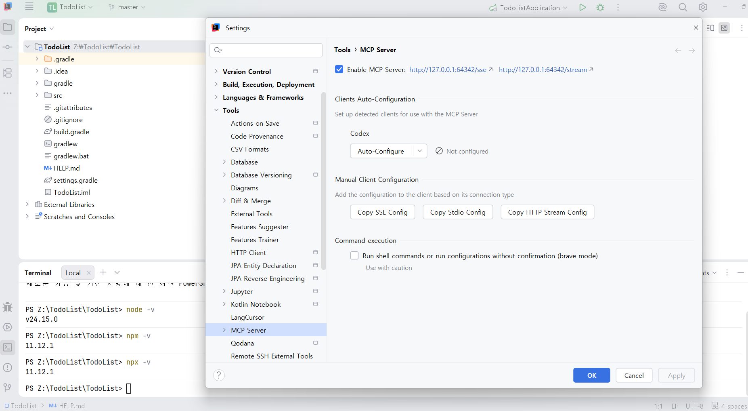Select HELP.md in project tree
This screenshot has height=411, width=748.
click(x=67, y=168)
